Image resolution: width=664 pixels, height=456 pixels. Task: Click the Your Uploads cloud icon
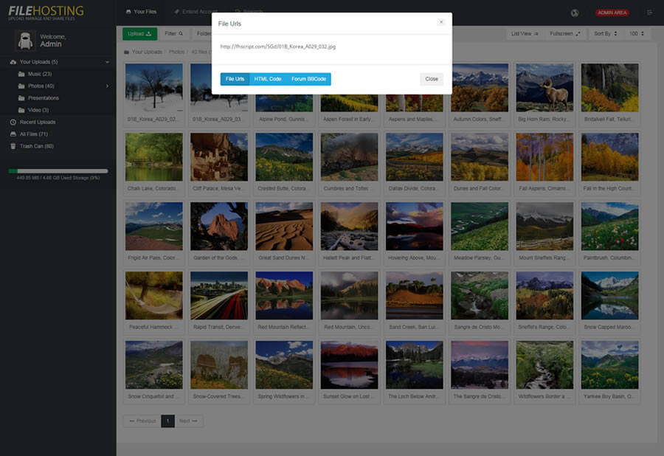click(13, 62)
